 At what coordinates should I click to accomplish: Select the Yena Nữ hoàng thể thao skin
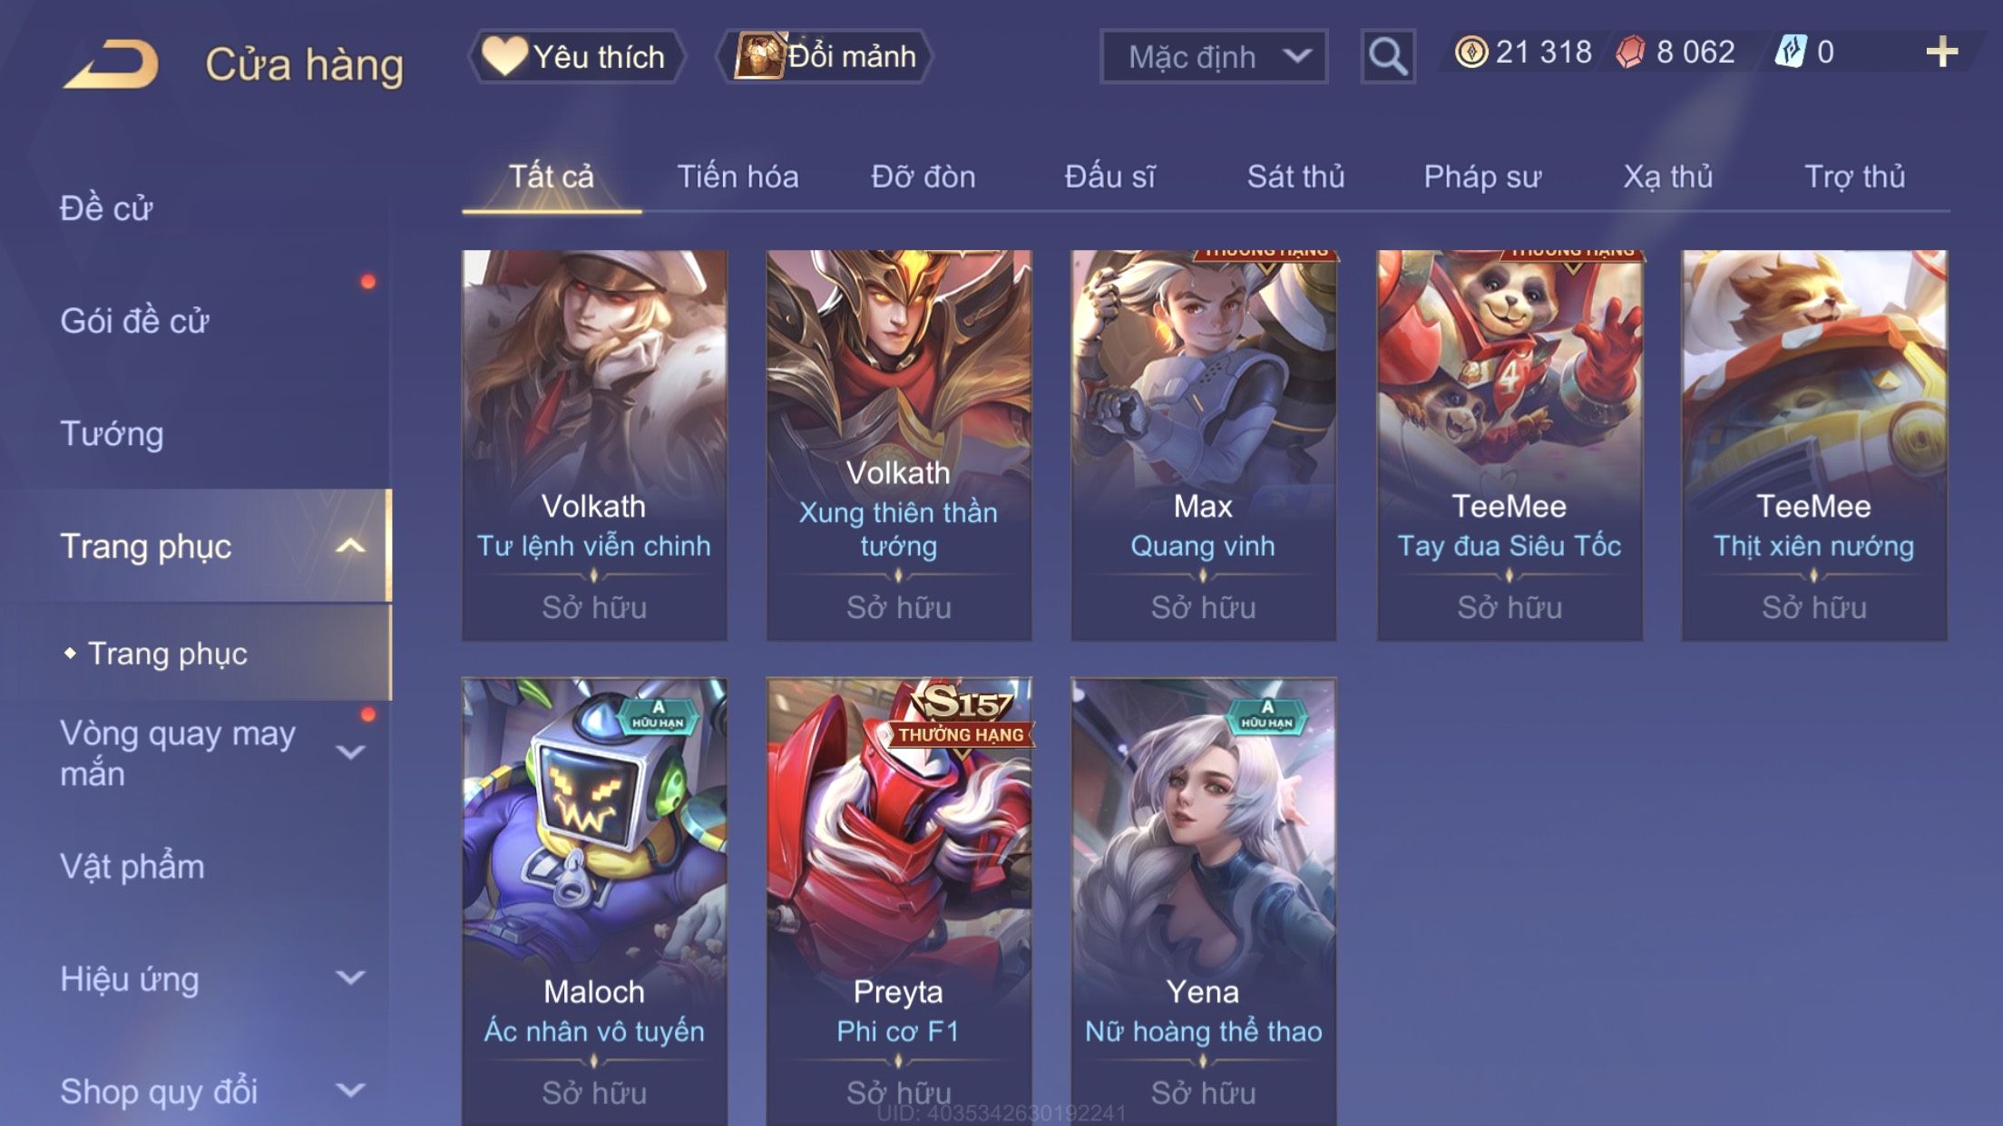1203,901
